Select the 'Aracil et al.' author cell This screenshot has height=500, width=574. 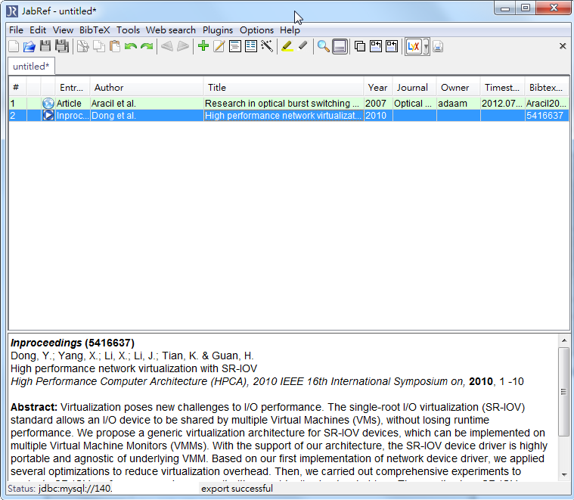[x=147, y=103]
